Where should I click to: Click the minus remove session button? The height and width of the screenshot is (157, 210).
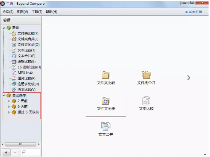coord(15,152)
